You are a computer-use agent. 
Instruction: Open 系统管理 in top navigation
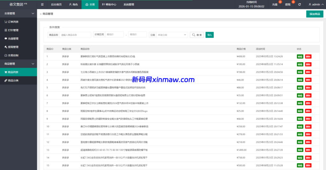pyautogui.click(x=129, y=4)
